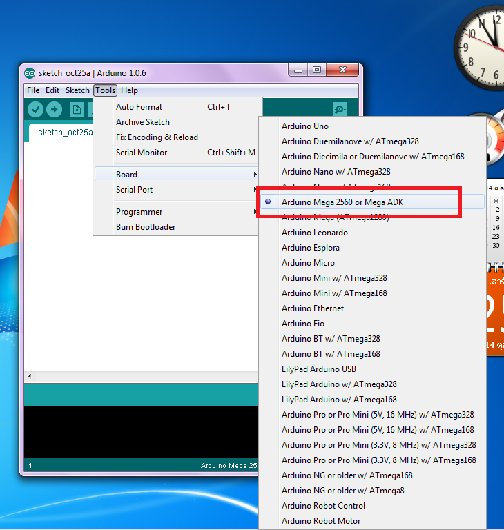
Task: Select Arduino Leonardo board option
Action: tap(314, 233)
